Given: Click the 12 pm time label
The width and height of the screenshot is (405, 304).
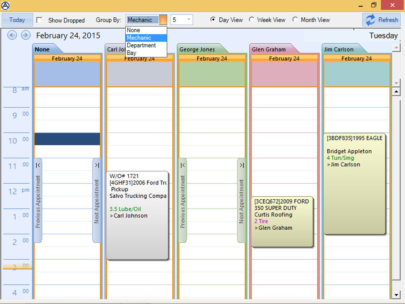Looking at the screenshot, I should click(x=19, y=191).
